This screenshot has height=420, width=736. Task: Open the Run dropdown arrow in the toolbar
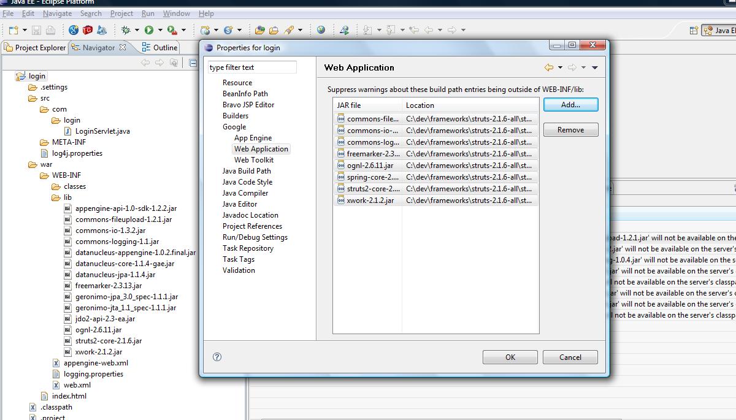[159, 29]
